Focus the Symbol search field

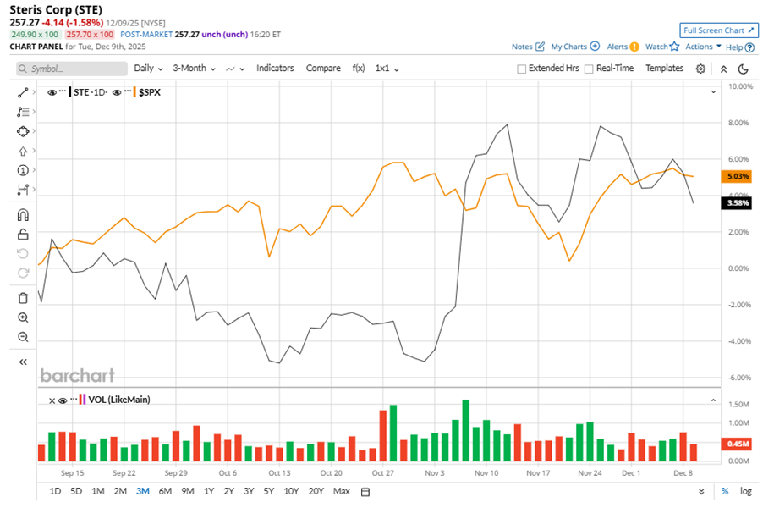pos(72,69)
